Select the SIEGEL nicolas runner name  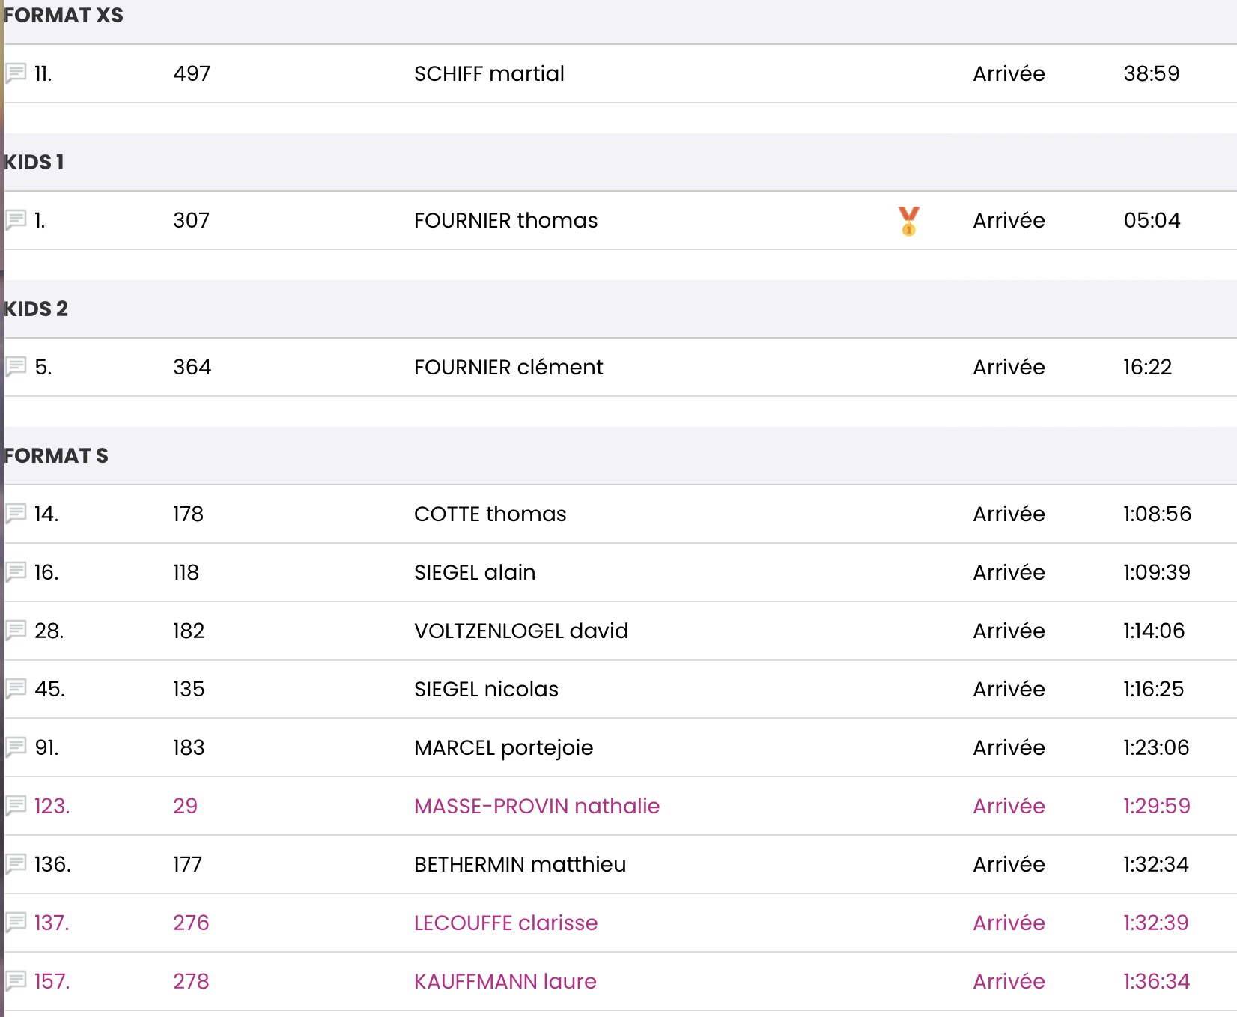pos(486,689)
